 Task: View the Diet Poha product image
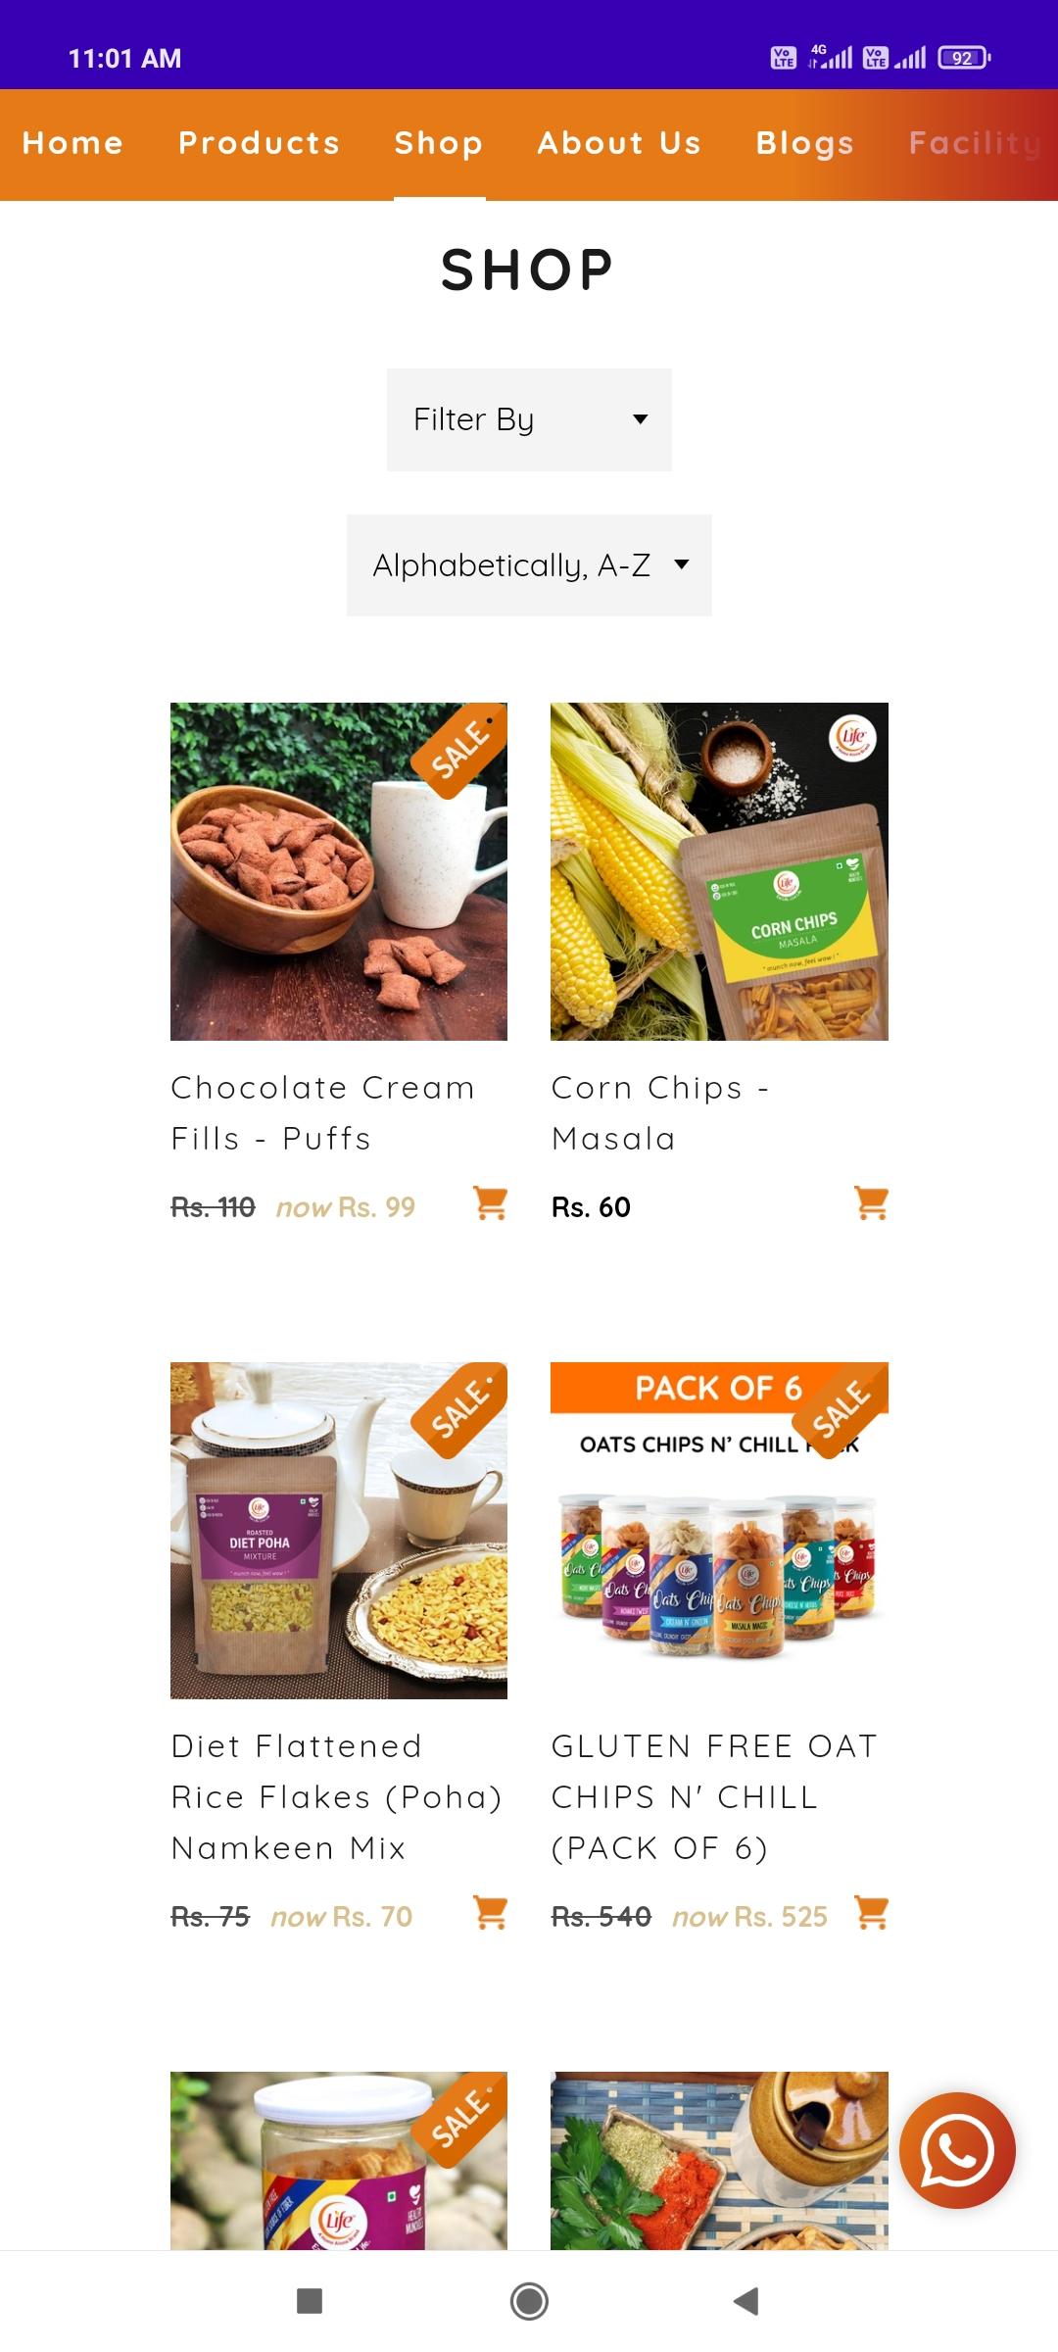click(339, 1531)
